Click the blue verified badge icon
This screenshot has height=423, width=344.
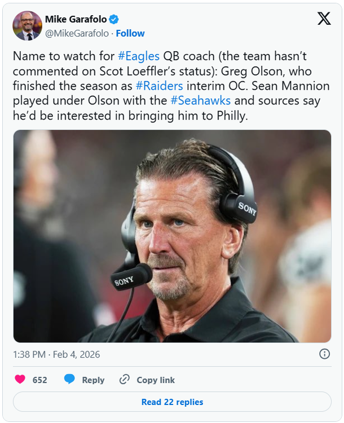pyautogui.click(x=114, y=20)
